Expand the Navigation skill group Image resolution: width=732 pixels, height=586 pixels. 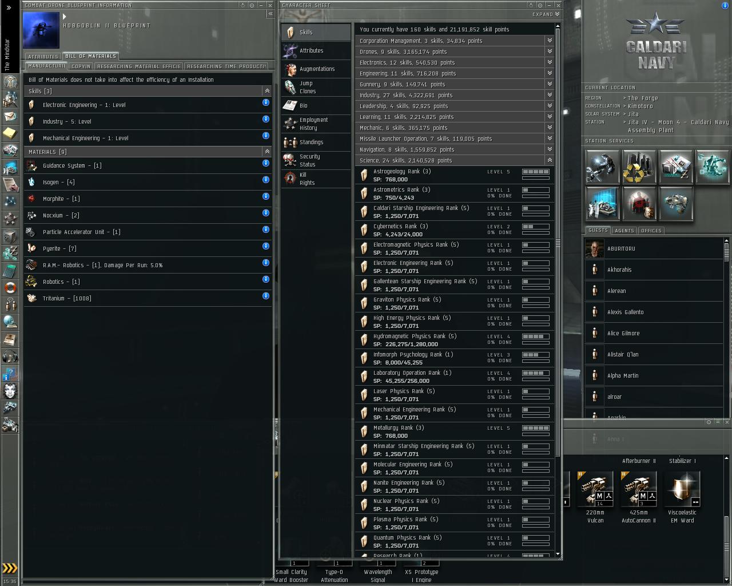[549, 149]
